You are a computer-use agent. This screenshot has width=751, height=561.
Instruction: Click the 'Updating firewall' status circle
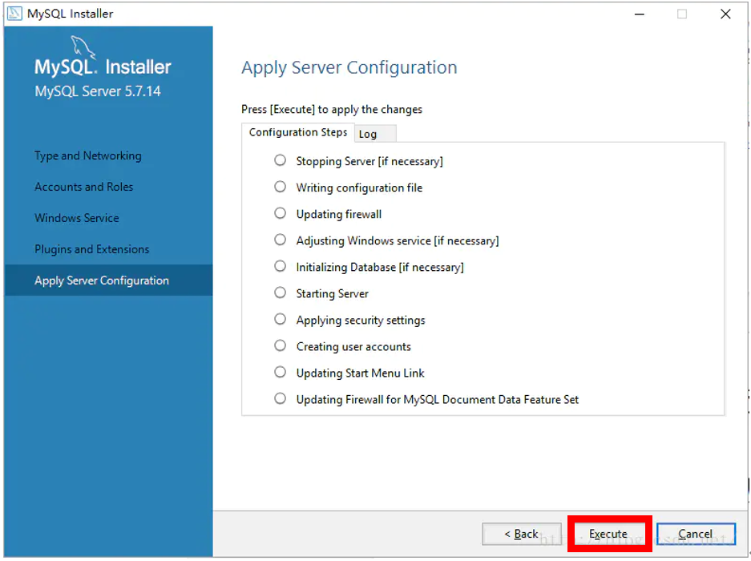pos(280,213)
